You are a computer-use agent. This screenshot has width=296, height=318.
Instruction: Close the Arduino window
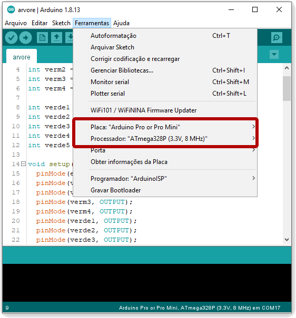279,9
